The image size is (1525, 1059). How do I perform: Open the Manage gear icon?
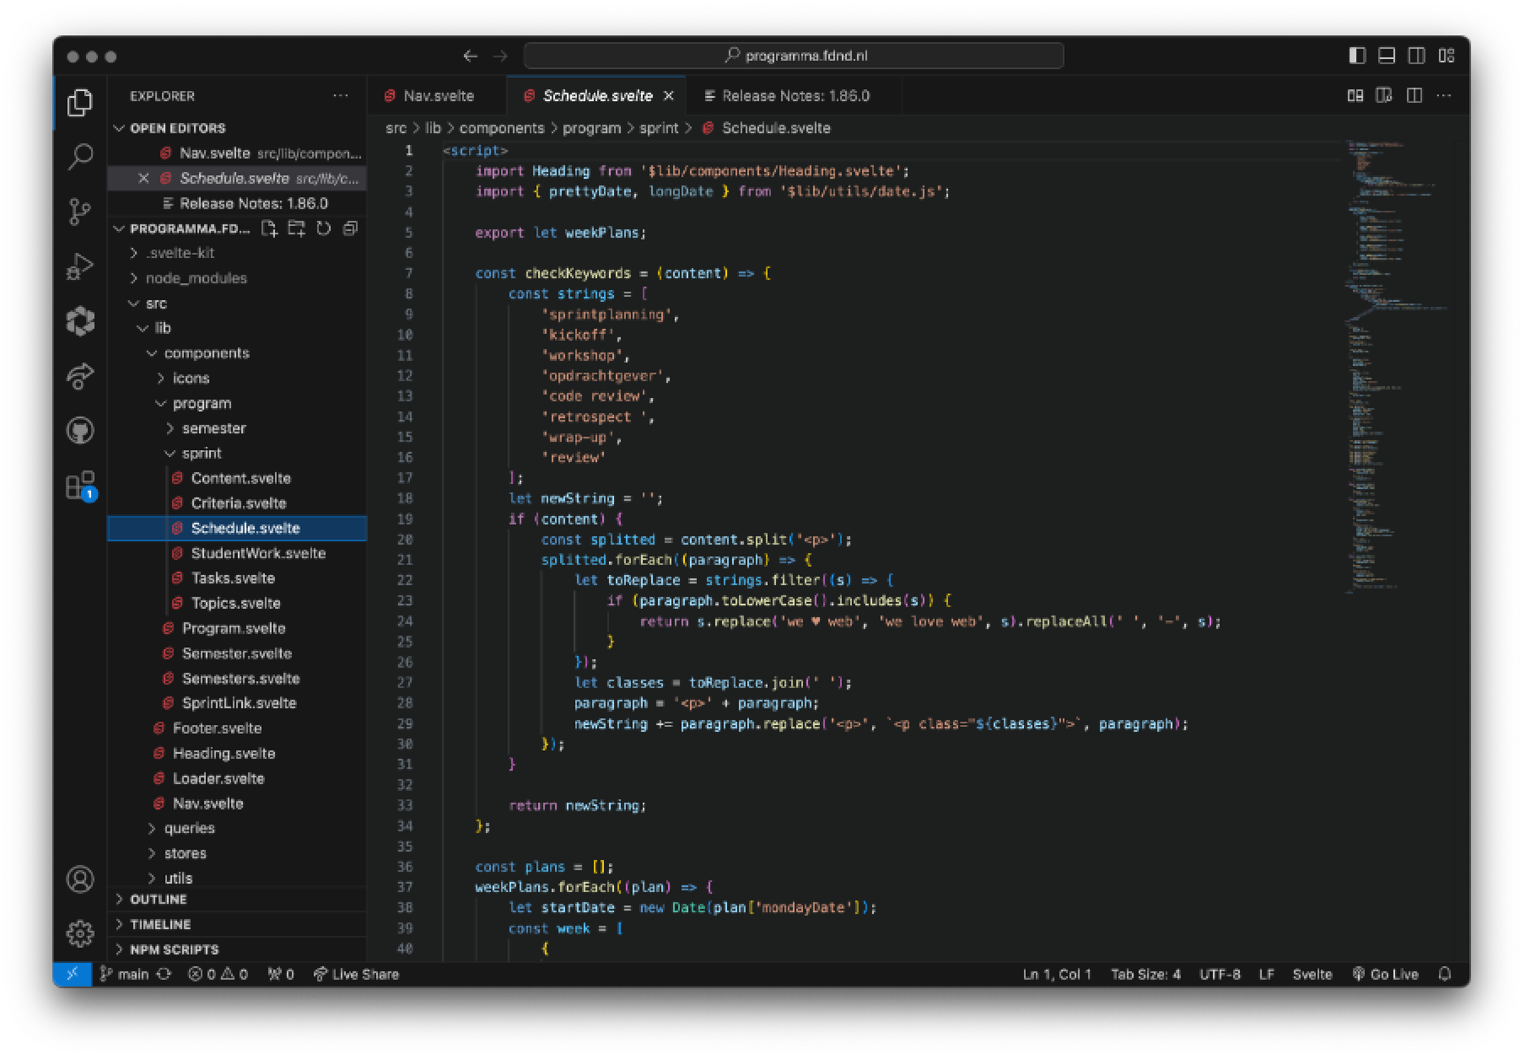point(80,933)
